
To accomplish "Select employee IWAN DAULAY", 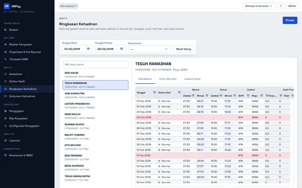I will (x=95, y=116).
